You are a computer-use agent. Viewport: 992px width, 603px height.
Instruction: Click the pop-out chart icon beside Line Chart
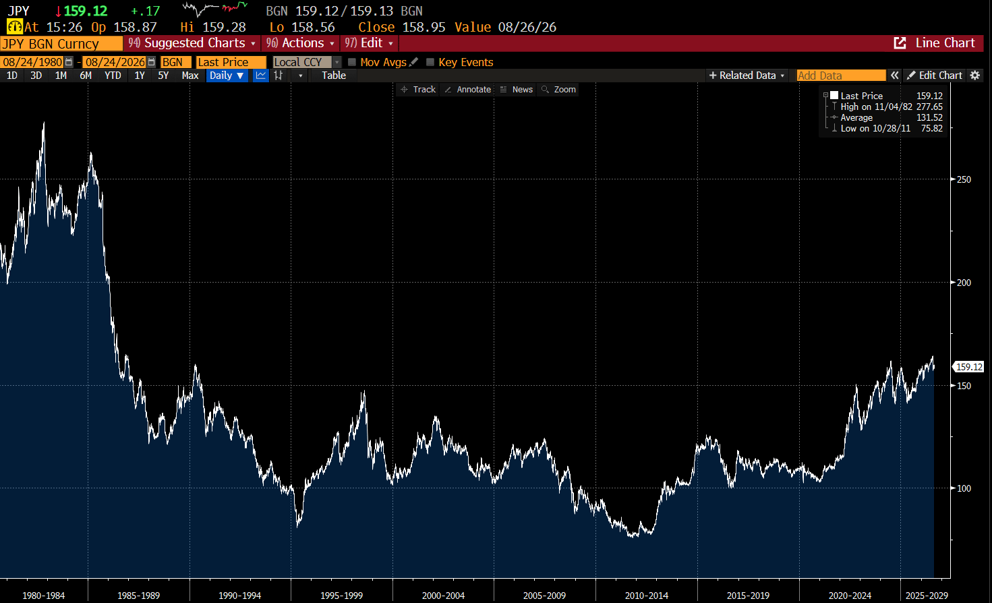point(900,43)
